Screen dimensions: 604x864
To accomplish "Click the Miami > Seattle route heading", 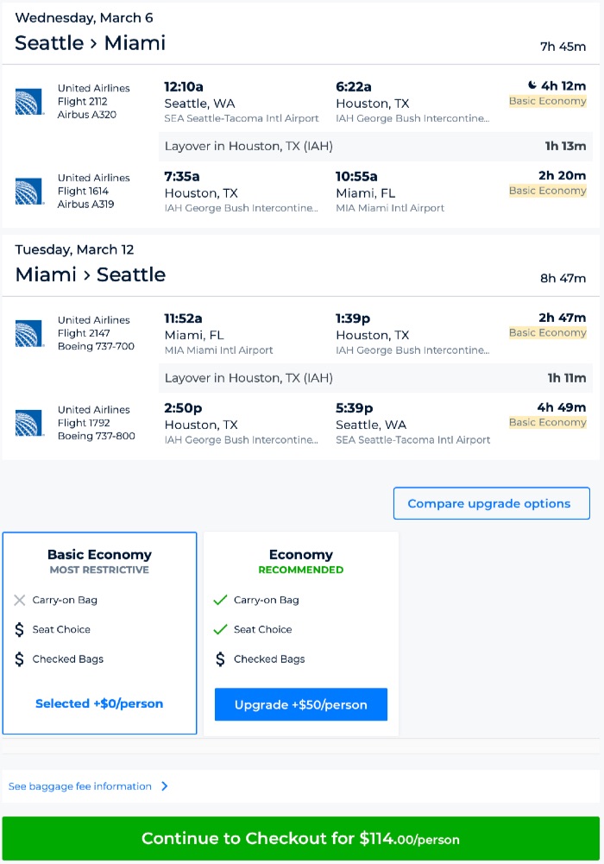I will 91,274.
